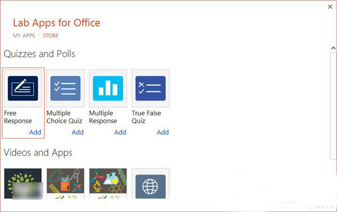Add the Multiple Response app
The image size is (337, 212).
click(120, 132)
